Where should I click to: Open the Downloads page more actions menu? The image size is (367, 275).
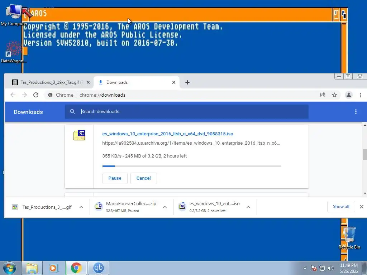pos(356,112)
